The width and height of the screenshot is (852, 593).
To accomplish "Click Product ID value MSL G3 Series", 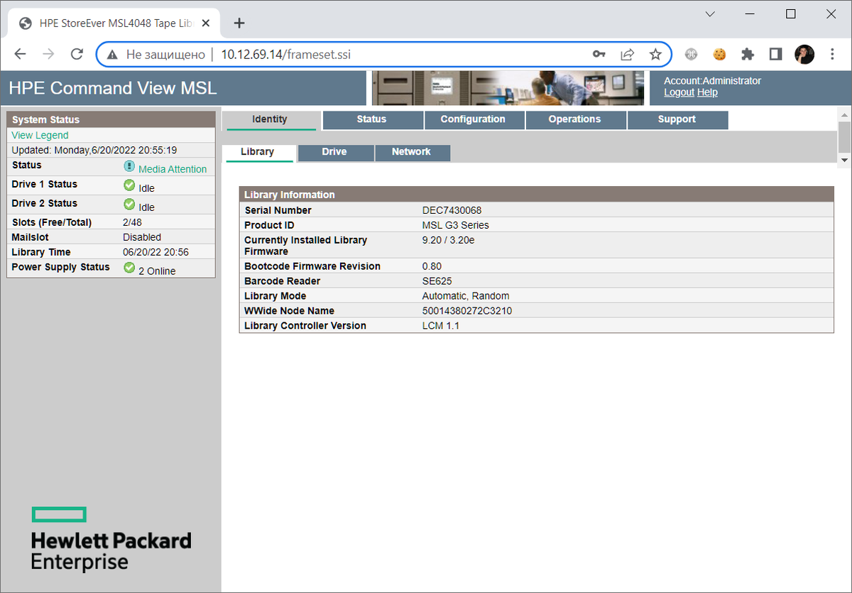I will click(456, 225).
